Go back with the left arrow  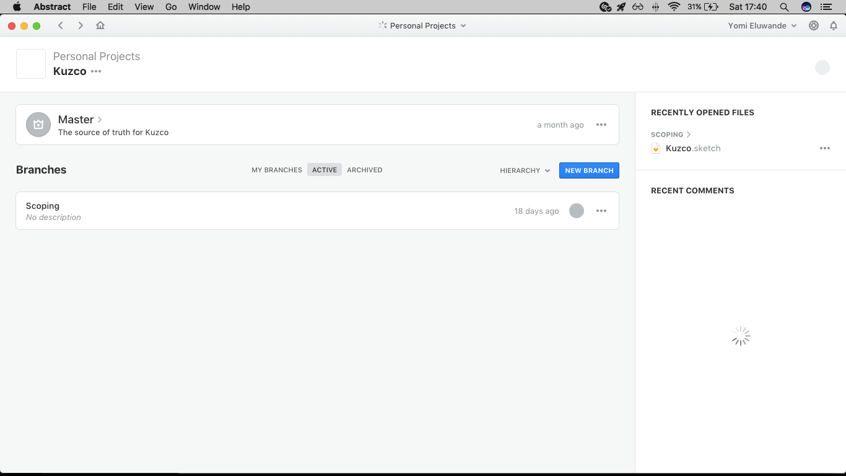60,25
